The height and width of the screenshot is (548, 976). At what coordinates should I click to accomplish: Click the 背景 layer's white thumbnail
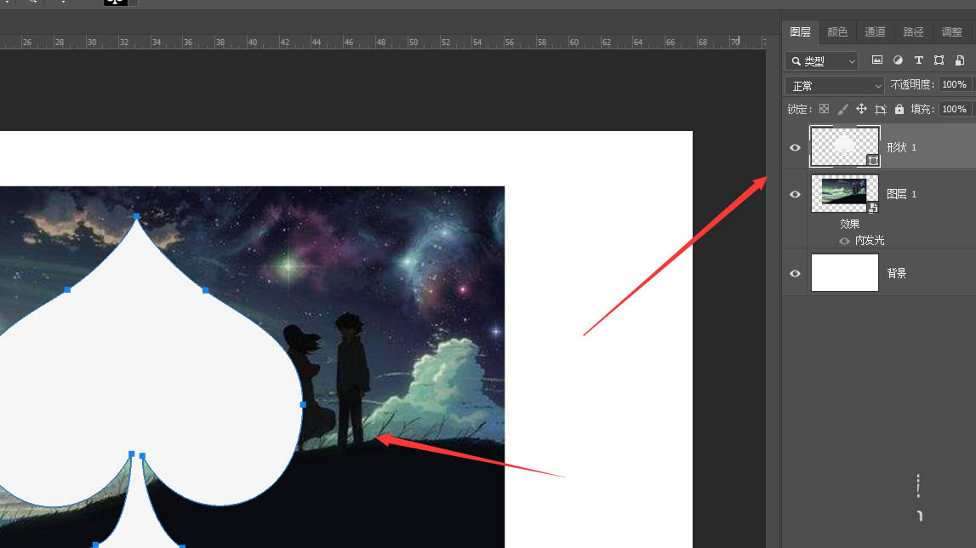coord(844,272)
